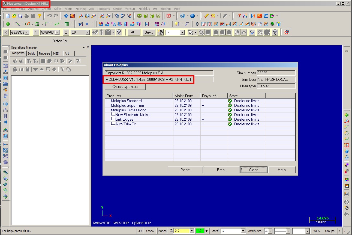Expand the yellow Z depth dropdown in status bar
Viewport: 352px width, 235px height.
pyautogui.click(x=192, y=231)
